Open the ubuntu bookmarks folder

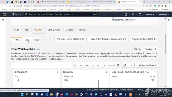pyautogui.click(x=76, y=9)
